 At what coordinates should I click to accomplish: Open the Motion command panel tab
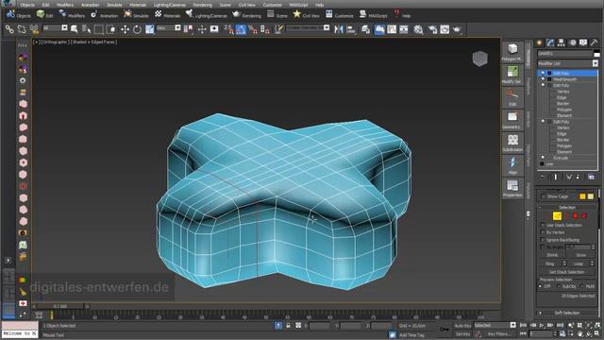[573, 42]
